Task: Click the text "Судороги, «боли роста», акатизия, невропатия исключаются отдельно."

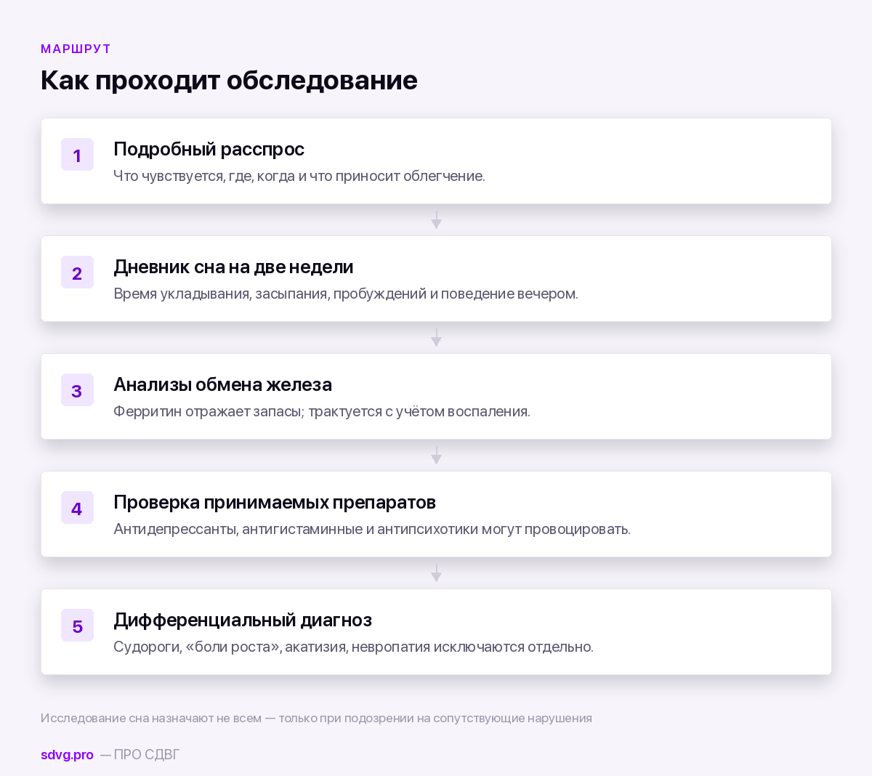Action: 353,647
